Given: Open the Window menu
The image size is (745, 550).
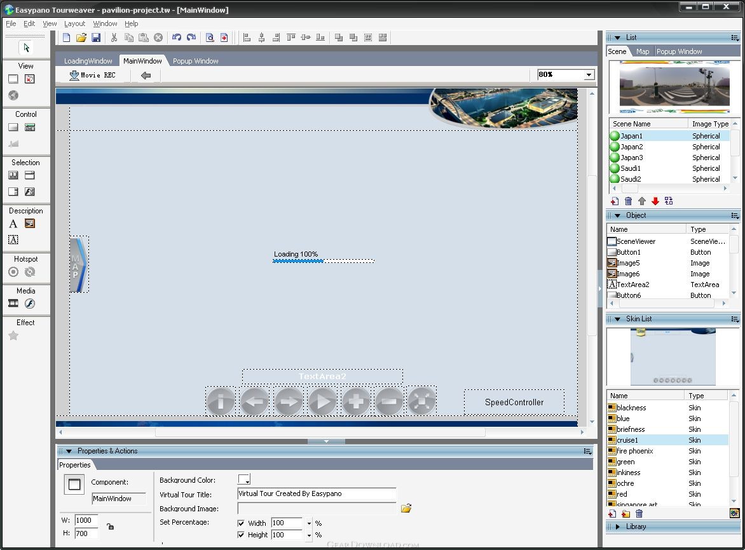Looking at the screenshot, I should 105,23.
